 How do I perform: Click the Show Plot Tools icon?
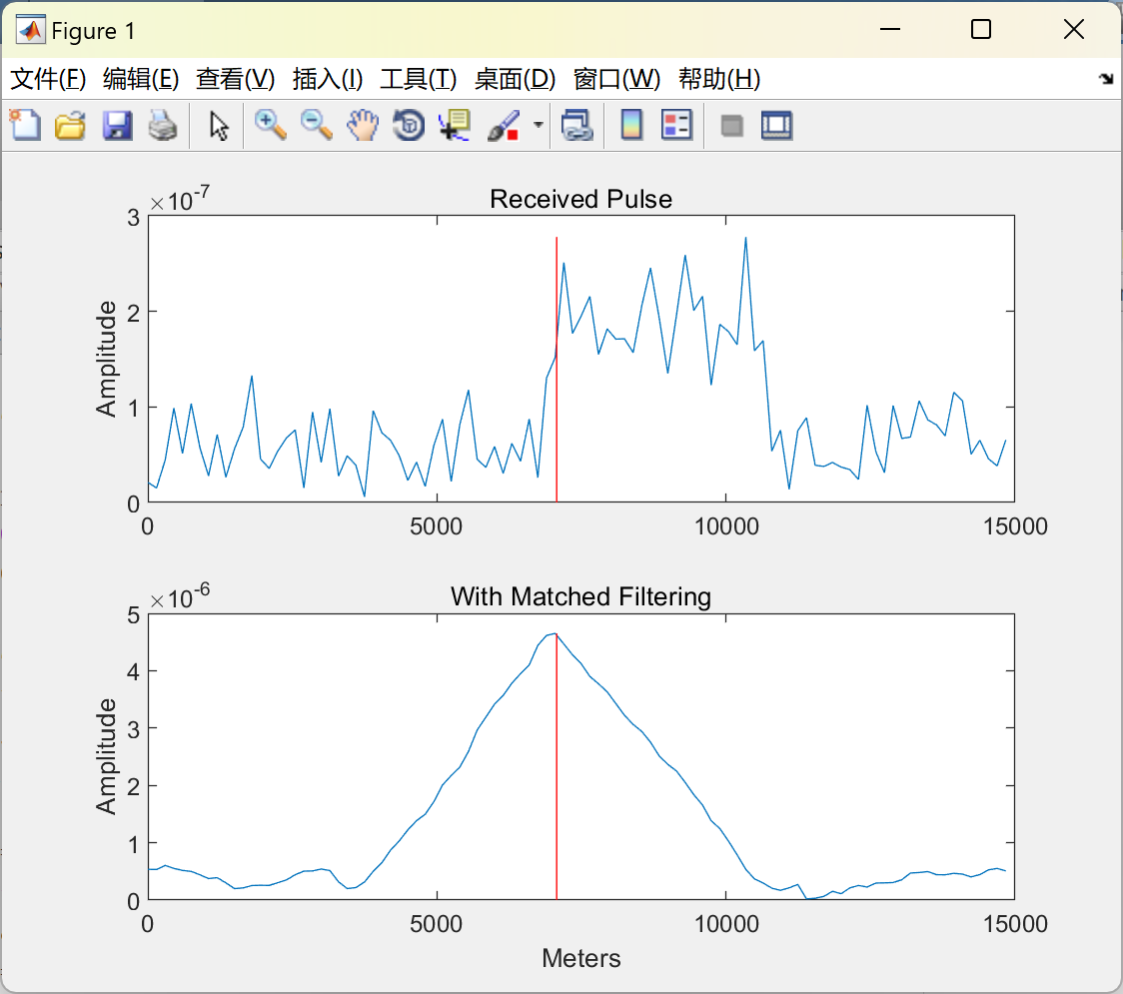(x=776, y=125)
